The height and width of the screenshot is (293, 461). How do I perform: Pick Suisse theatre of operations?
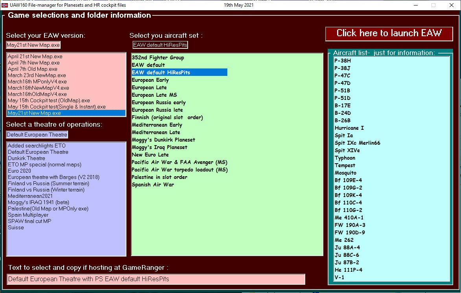(x=16, y=227)
